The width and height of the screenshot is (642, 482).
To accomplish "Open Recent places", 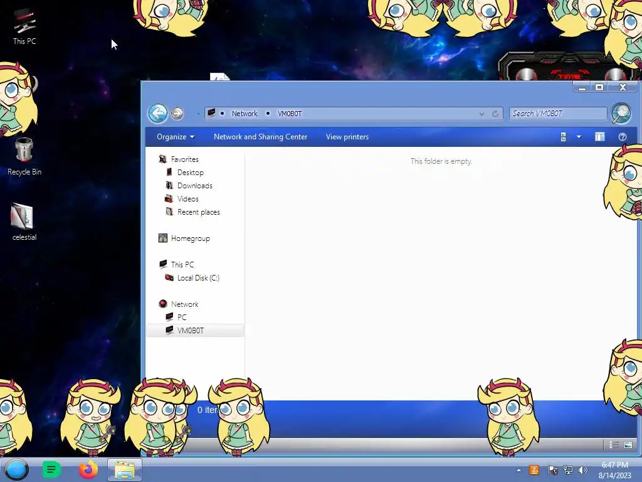I will 199,212.
